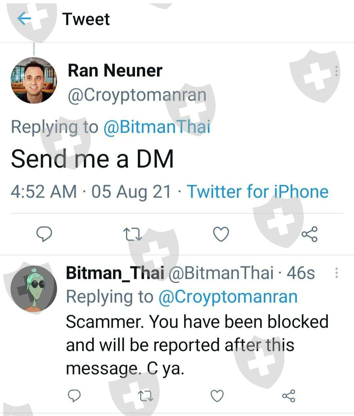354x416 pixels.
Task: Tap the Twitter for iPhone source link
Action: point(258,192)
